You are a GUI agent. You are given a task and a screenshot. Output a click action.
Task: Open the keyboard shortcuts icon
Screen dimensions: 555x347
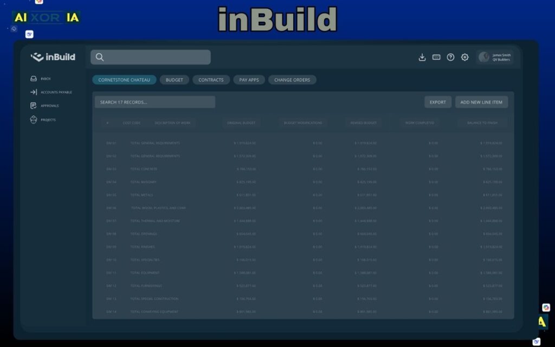point(436,56)
